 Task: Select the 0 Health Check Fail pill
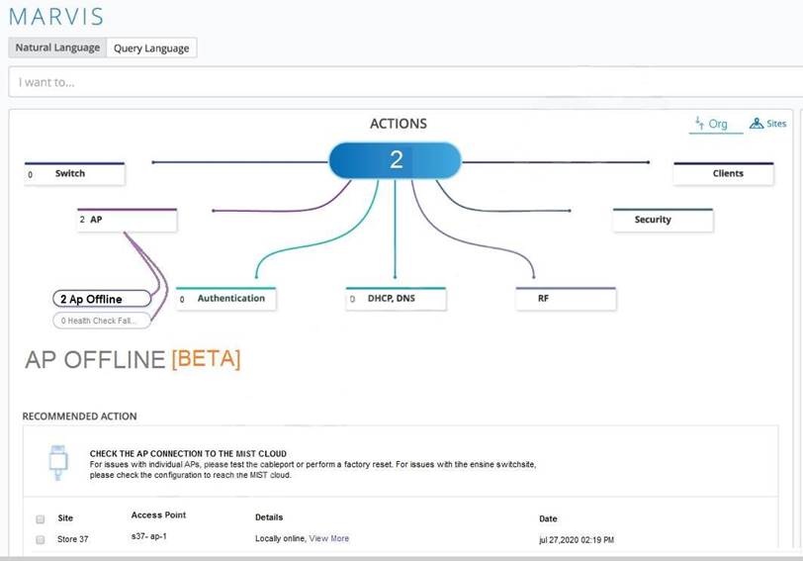103,321
